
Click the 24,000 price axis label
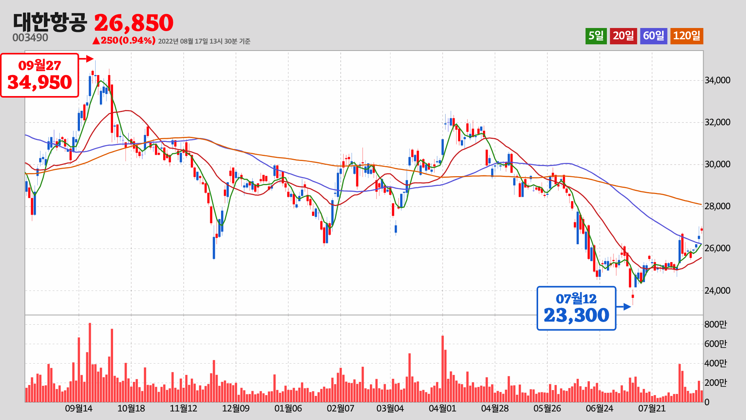717,291
